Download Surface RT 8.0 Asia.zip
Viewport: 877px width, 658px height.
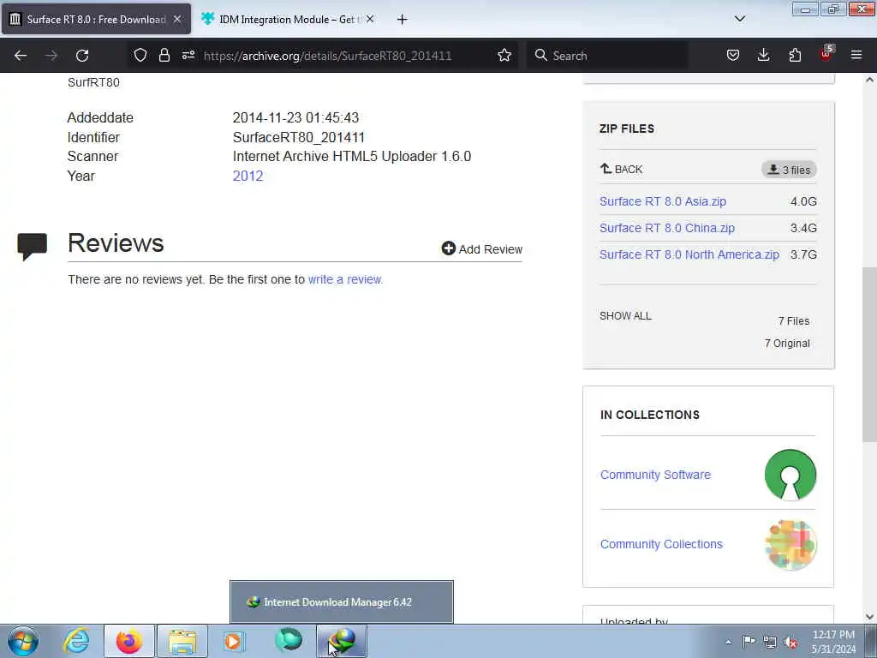click(663, 201)
